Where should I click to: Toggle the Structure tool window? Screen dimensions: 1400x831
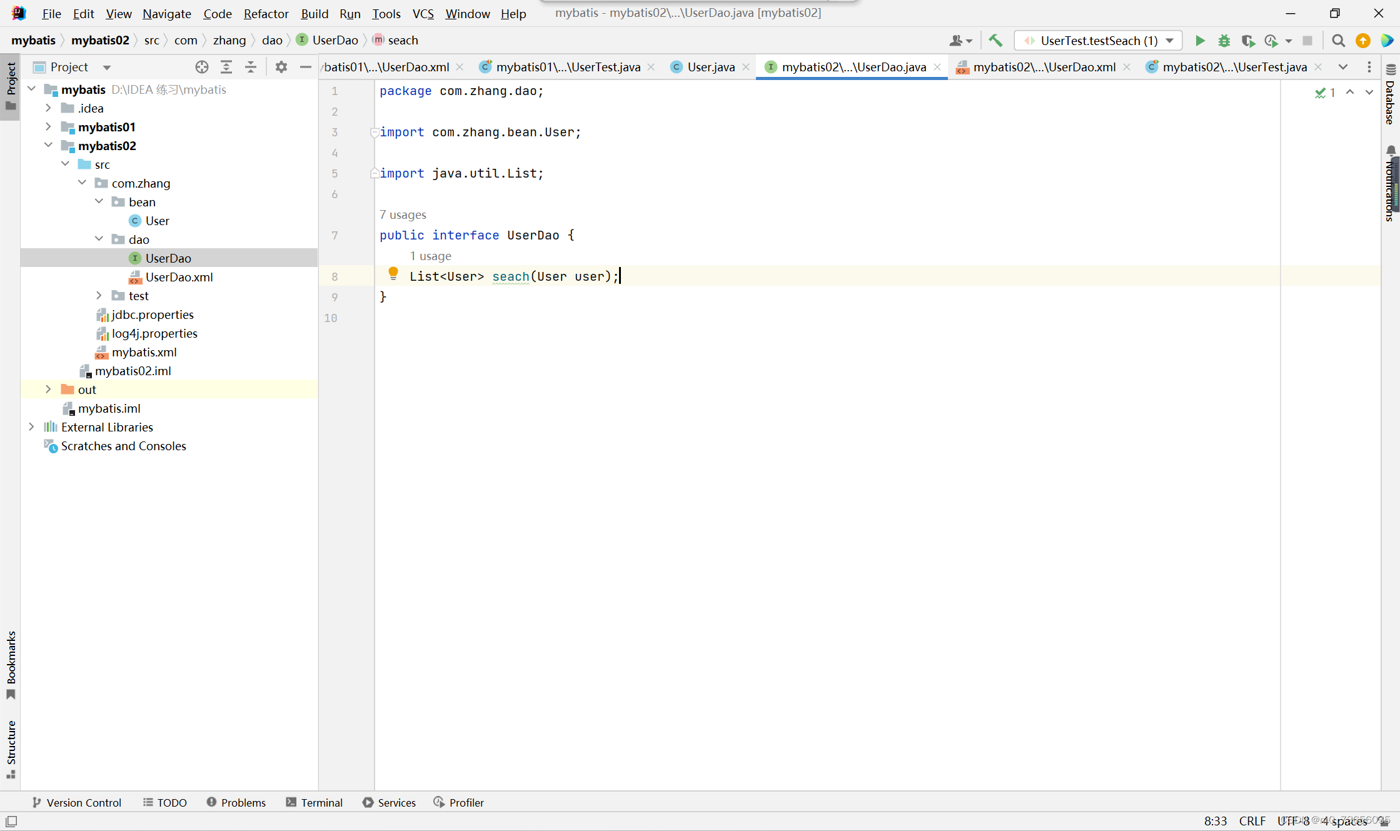coord(11,748)
